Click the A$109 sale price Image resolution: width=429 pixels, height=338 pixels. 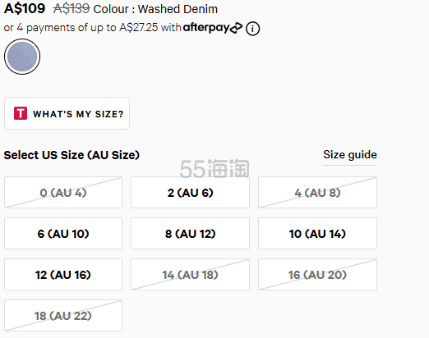click(25, 8)
